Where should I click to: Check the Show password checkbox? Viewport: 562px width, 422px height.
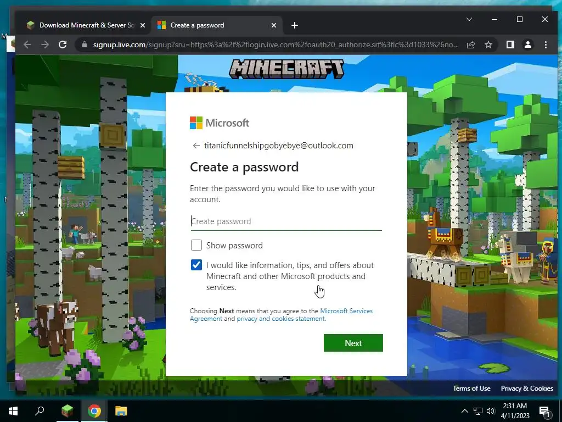click(196, 245)
